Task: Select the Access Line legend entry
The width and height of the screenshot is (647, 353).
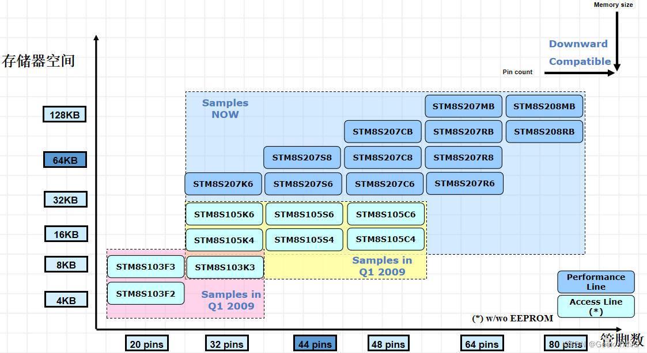Action: (x=596, y=306)
